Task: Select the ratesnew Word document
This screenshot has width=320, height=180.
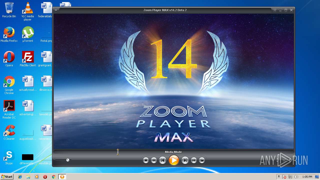Action: [x=45, y=132]
